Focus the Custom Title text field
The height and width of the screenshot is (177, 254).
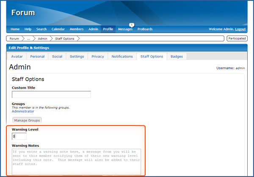coord(51,94)
